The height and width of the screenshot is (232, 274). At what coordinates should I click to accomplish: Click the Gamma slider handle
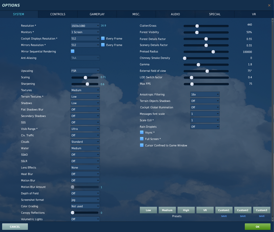tap(198, 65)
